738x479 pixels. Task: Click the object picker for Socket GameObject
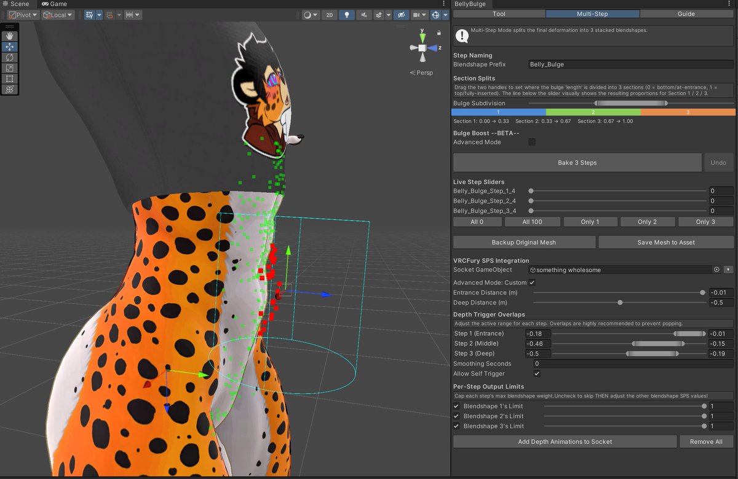pos(716,270)
